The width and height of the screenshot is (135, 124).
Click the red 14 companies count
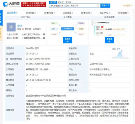pyautogui.click(x=23, y=29)
